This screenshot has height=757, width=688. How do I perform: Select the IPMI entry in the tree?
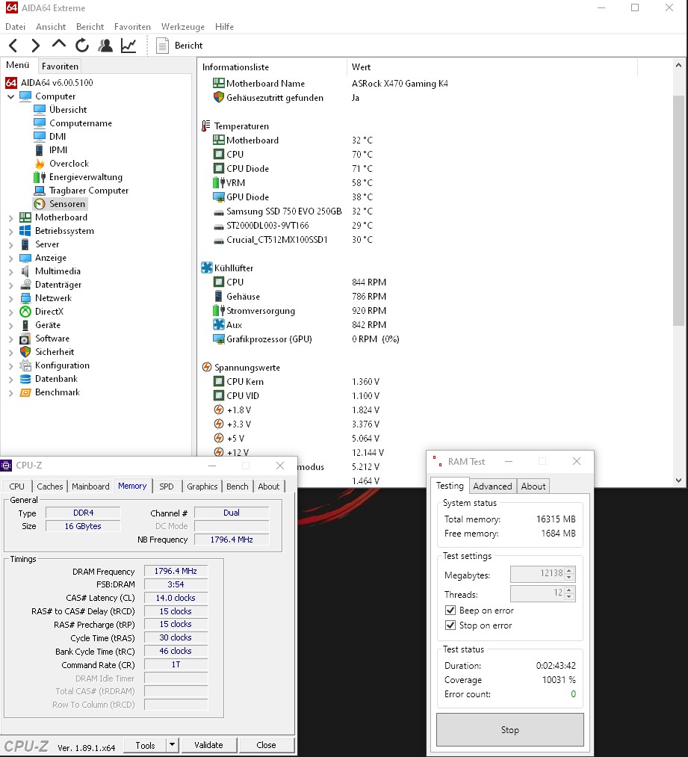click(x=58, y=150)
